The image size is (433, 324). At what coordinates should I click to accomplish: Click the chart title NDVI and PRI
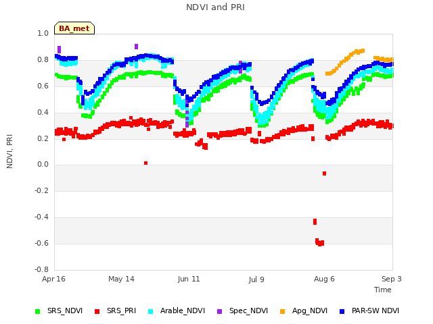click(x=215, y=7)
